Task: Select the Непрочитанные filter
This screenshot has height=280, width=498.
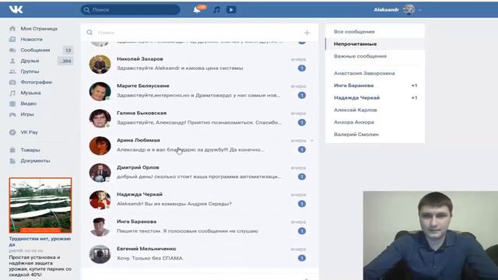Action: click(x=375, y=44)
